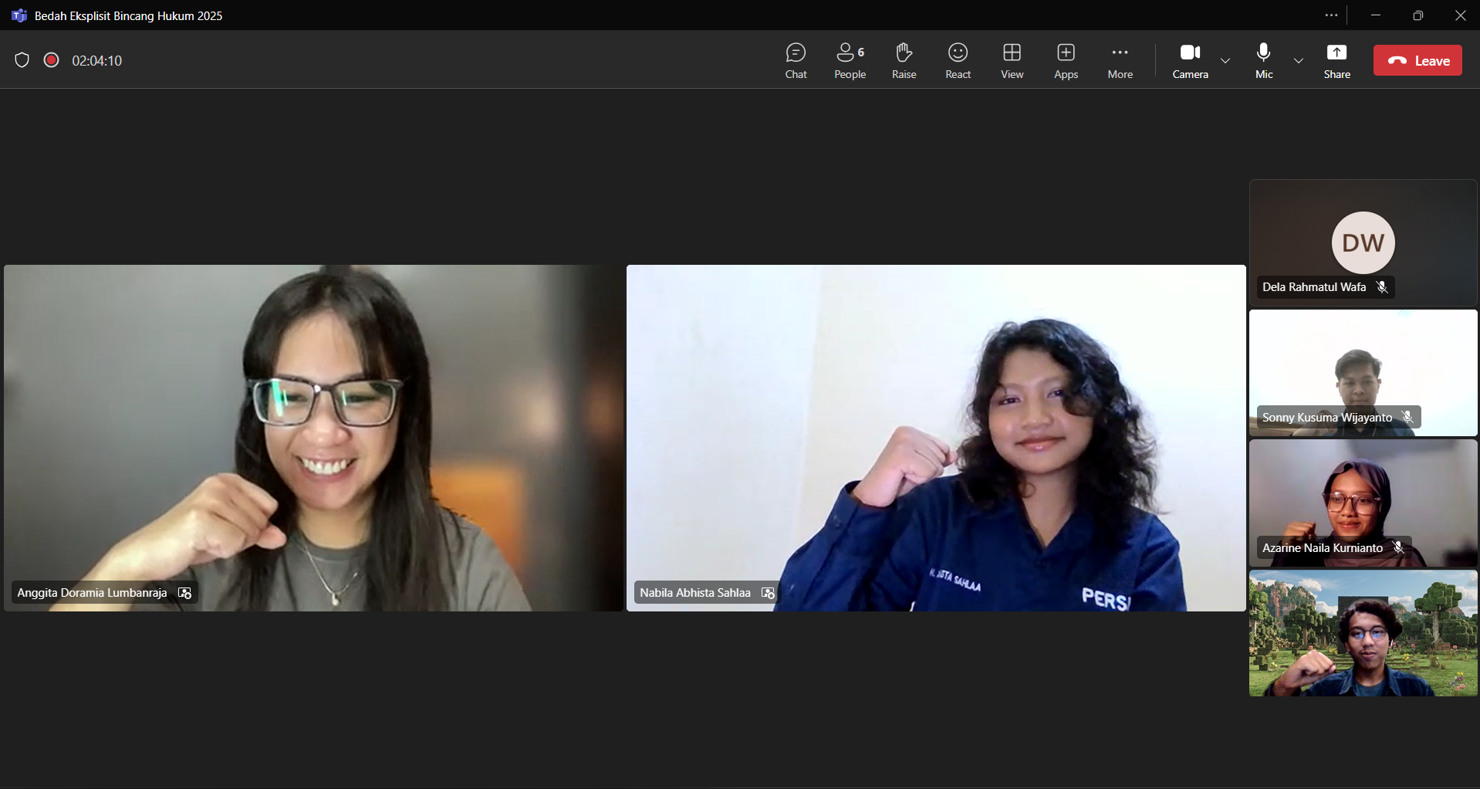Screen dimensions: 1480x789
Task: Toggle the Mic mute state
Action: (1263, 61)
